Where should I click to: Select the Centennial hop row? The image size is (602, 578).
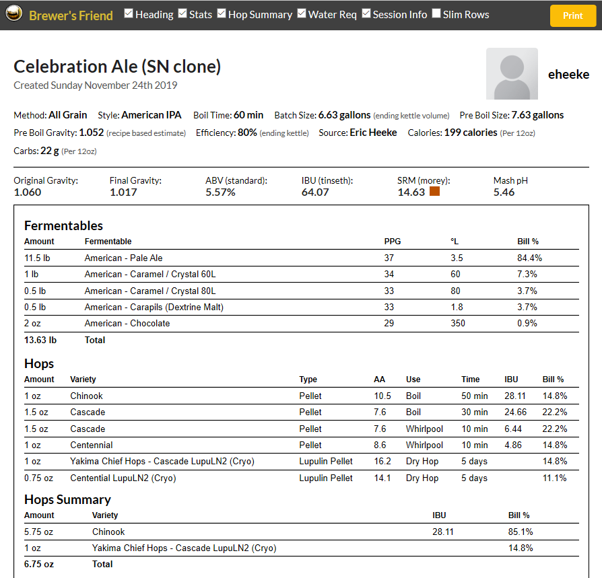pos(302,445)
